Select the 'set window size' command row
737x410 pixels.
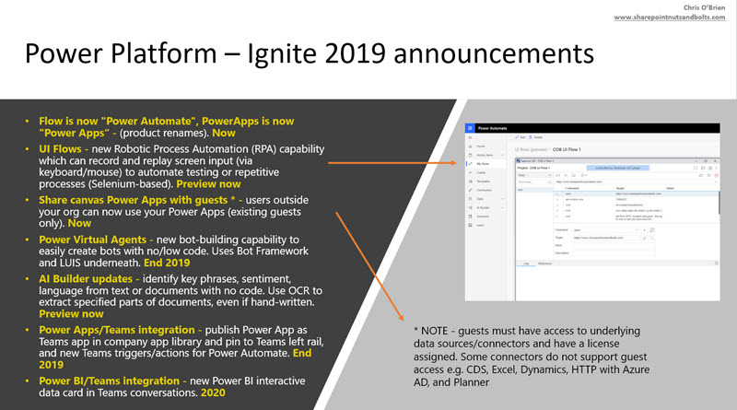coord(636,199)
